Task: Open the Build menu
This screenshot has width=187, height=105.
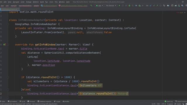Action: pyautogui.click(x=42, y=2)
